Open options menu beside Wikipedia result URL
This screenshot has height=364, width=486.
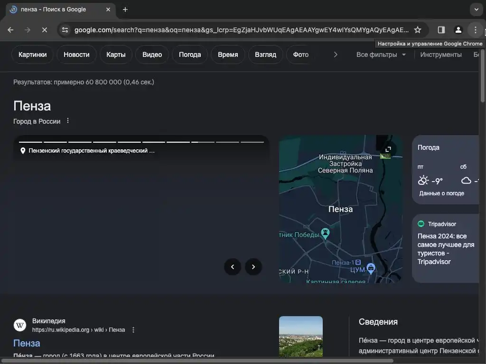[x=133, y=330]
